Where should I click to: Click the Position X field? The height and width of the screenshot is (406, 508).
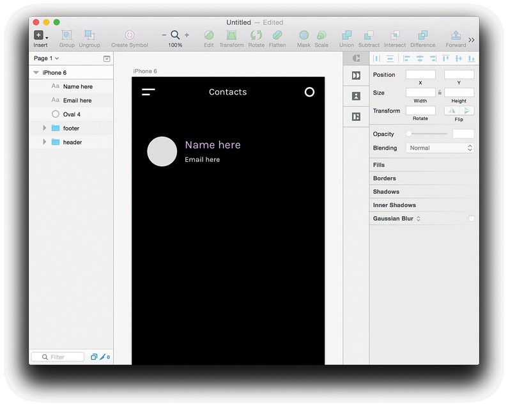point(420,75)
